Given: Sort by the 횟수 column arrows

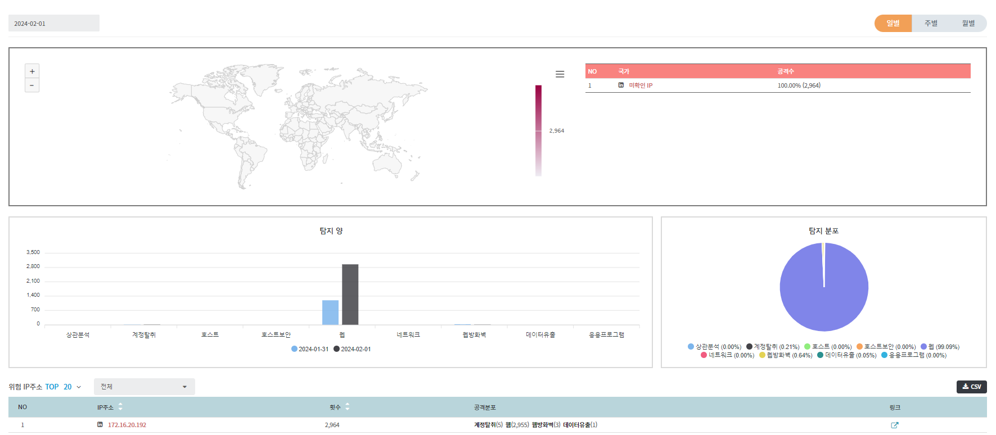Looking at the screenshot, I should pos(347,407).
